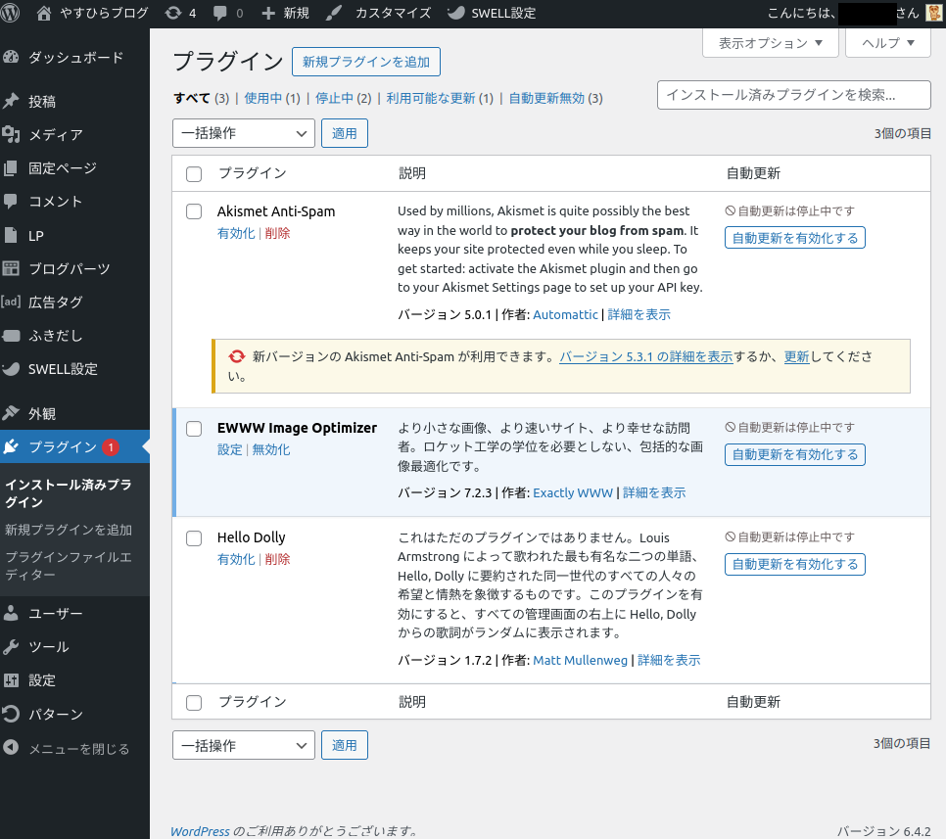Open the Tools wrench icon in sidebar

click(12, 646)
